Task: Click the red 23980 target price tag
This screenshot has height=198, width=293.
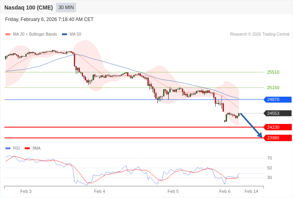Action: click(x=278, y=138)
